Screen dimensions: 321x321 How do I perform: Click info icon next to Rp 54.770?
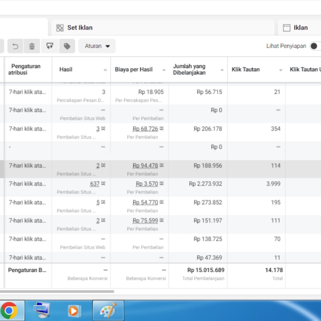[162, 202]
